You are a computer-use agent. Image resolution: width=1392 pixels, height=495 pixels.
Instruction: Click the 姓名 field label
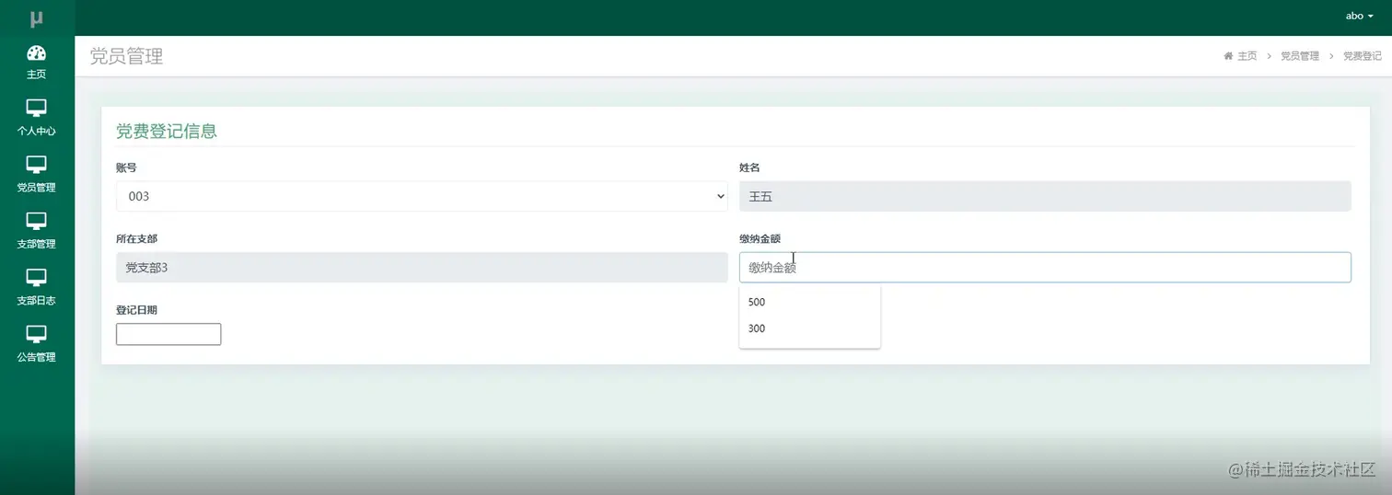tap(749, 167)
